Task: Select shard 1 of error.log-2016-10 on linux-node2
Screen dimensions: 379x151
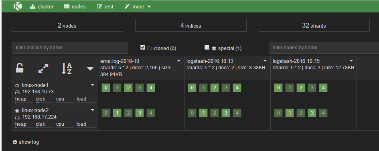Action: pyautogui.click(x=117, y=113)
